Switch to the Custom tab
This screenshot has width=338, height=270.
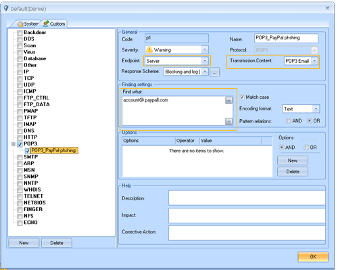(54, 24)
